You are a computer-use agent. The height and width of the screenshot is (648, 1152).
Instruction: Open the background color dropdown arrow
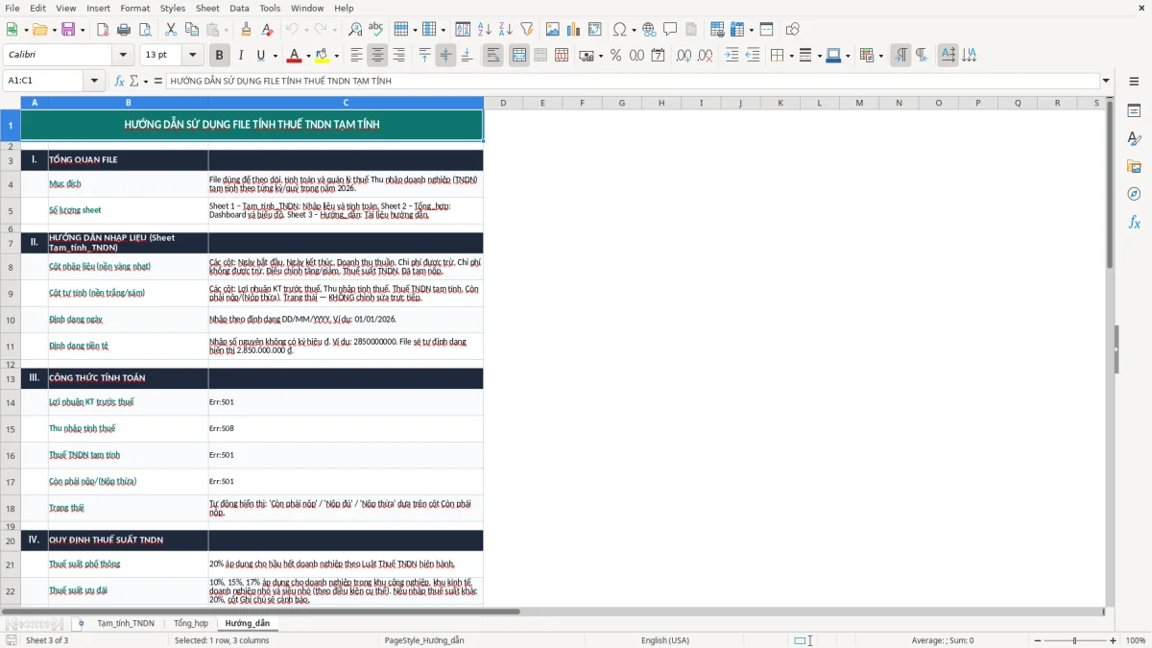click(336, 56)
